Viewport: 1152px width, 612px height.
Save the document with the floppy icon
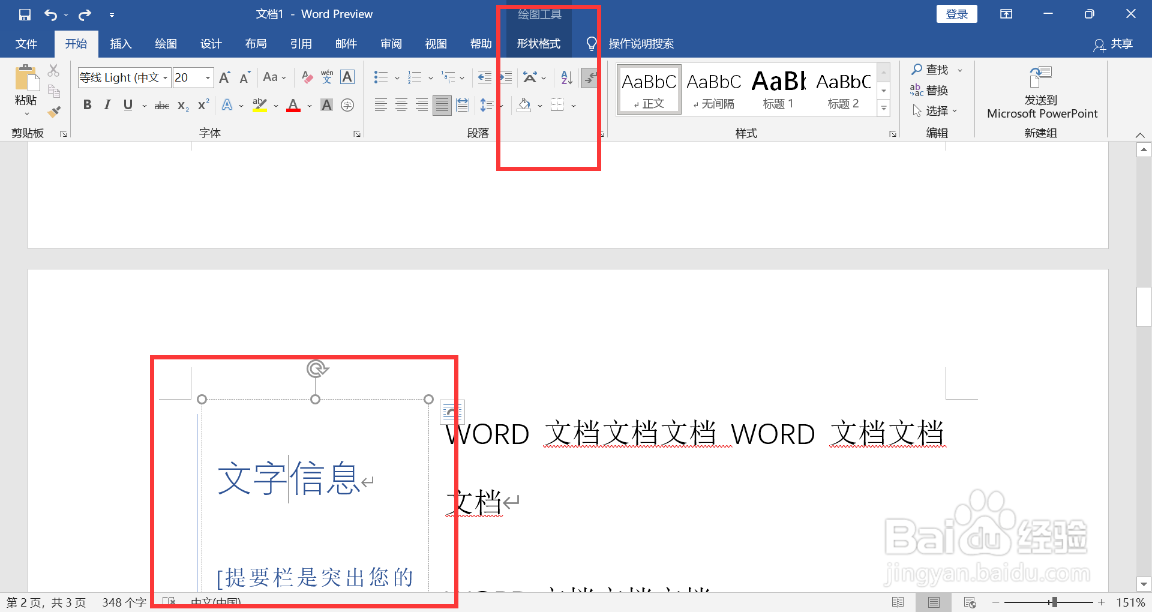click(25, 14)
